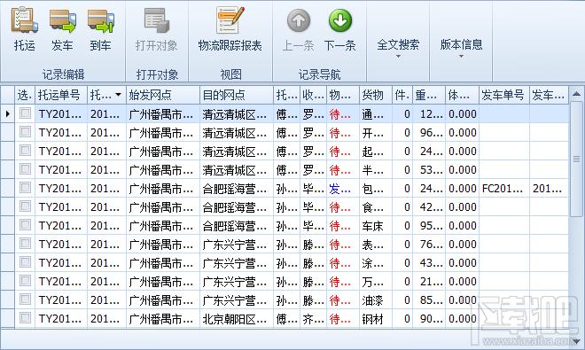Check the box for row with goods 钢材
Screen dimensions: 585x350
(x=26, y=318)
